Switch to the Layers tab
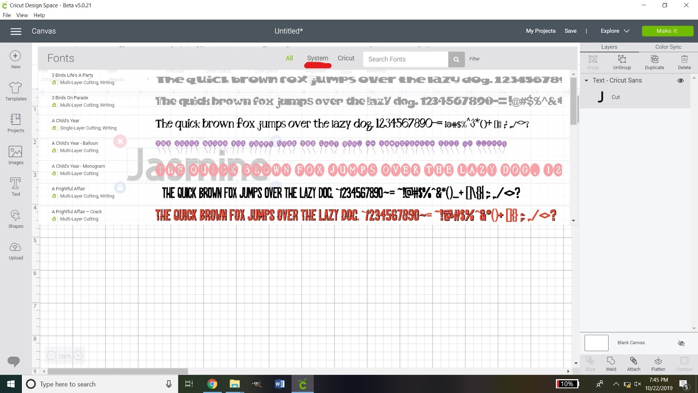Screen dimensions: 698x393 pos(609,47)
